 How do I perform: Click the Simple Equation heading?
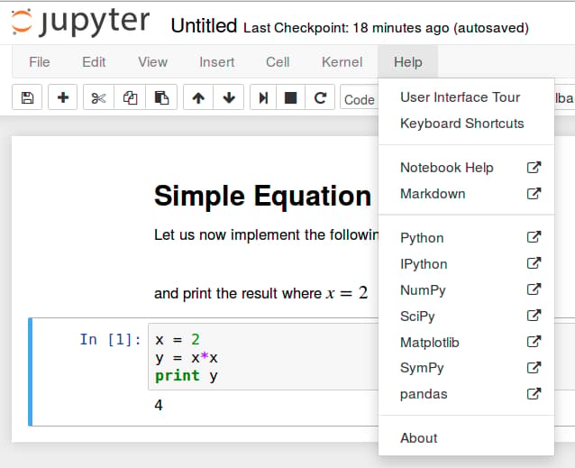(262, 197)
